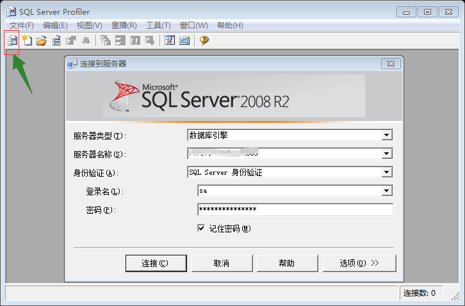Click the cascade windows toolbar icon

(x=106, y=40)
